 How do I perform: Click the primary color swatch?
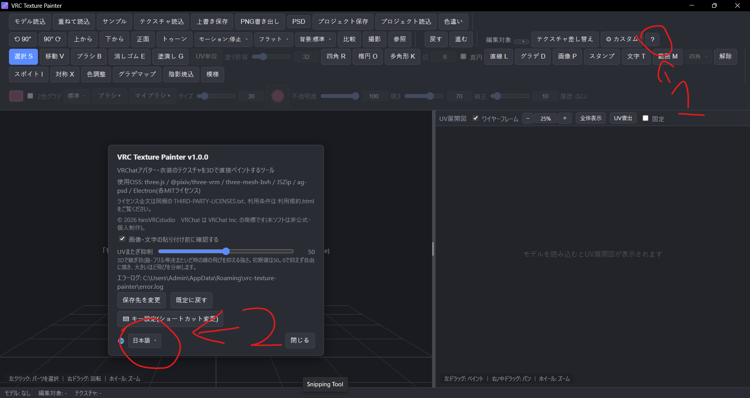[x=16, y=96]
